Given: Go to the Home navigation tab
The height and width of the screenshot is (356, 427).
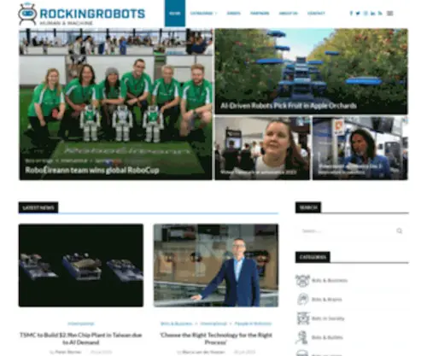Looking at the screenshot, I should [x=175, y=14].
